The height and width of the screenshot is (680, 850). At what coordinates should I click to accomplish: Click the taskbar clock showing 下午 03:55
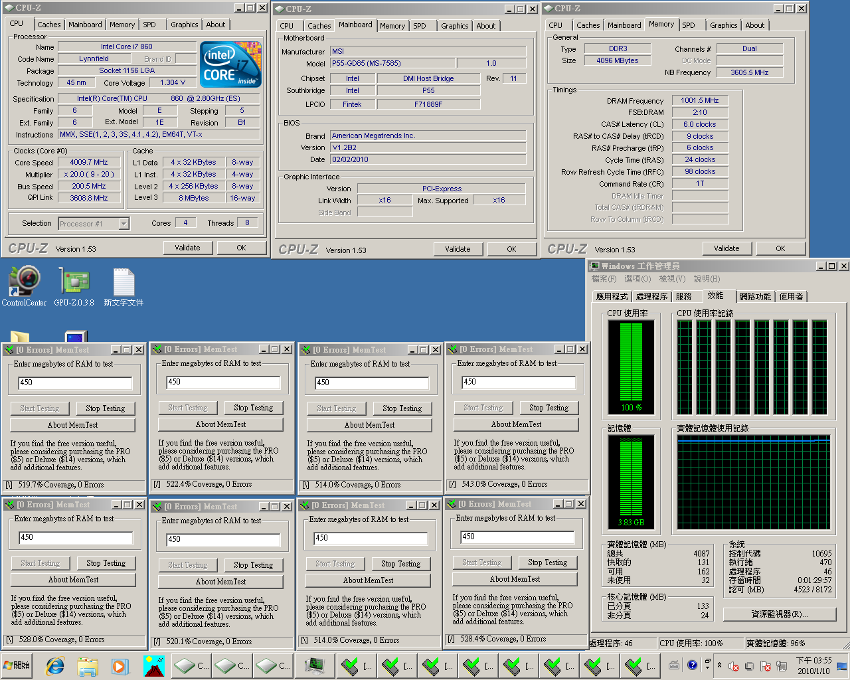pyautogui.click(x=813, y=665)
